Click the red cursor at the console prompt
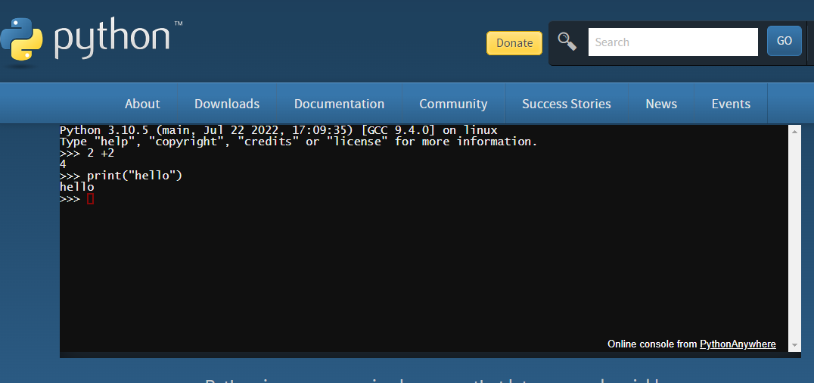The width and height of the screenshot is (814, 383). point(90,198)
